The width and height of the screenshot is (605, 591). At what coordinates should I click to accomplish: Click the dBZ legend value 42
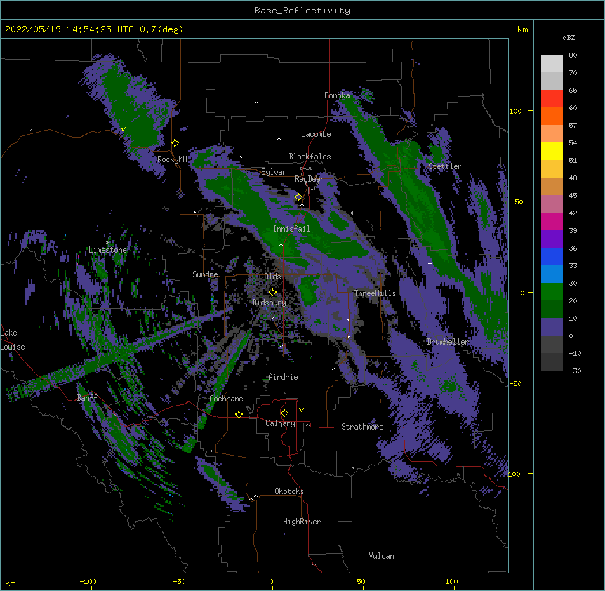[x=573, y=213]
